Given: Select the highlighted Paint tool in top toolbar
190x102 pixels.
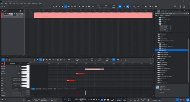Looking at the screenshot, I should pyautogui.click(x=66, y=6).
